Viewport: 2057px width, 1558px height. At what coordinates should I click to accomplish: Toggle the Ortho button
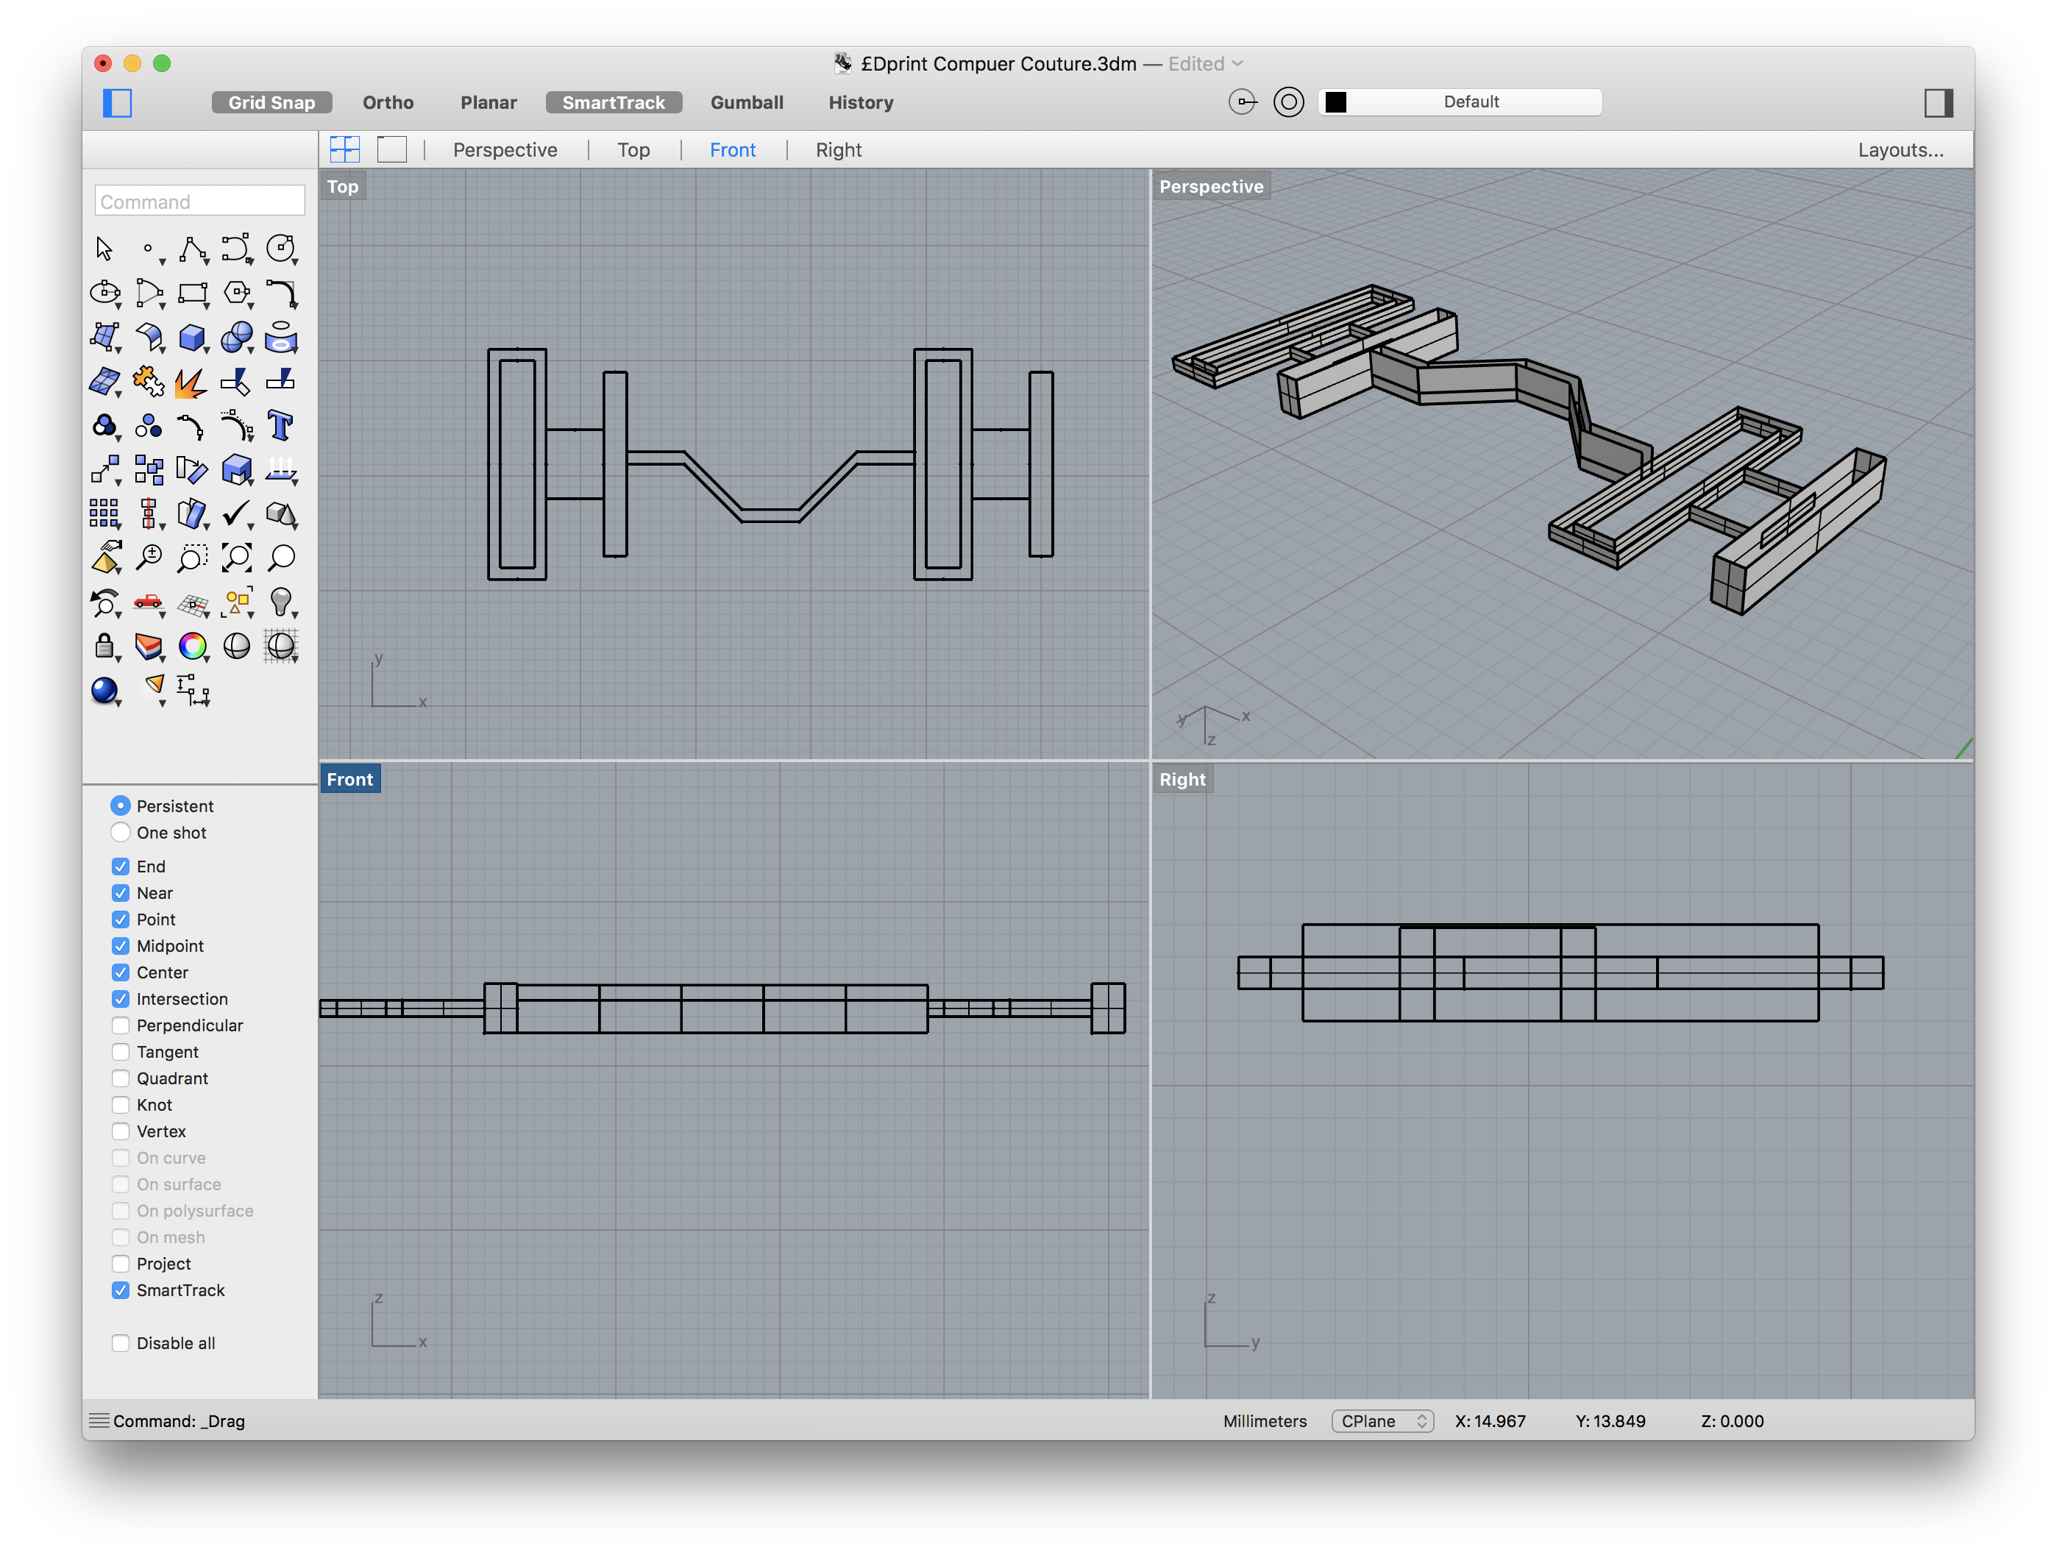[x=388, y=103]
